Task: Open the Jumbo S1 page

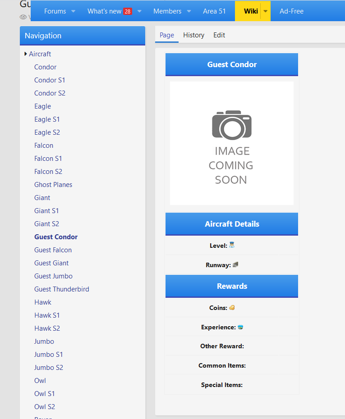Action: 48,355
